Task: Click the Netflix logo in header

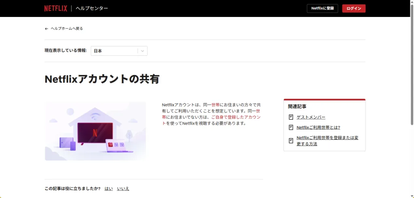Action: click(x=56, y=8)
